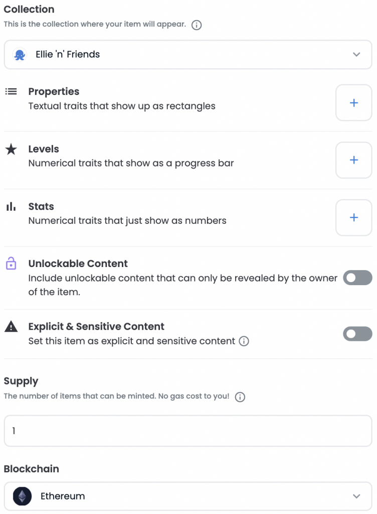Open the Ellie 'n' Friends collection dropdown
This screenshot has width=377, height=514.
(x=188, y=54)
